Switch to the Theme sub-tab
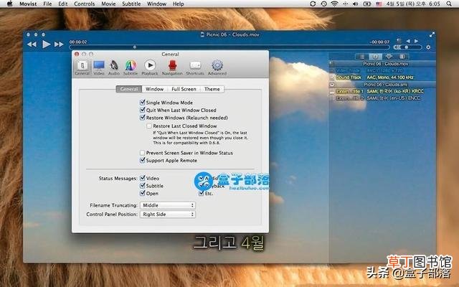The height and width of the screenshot is (287, 459). pos(212,89)
